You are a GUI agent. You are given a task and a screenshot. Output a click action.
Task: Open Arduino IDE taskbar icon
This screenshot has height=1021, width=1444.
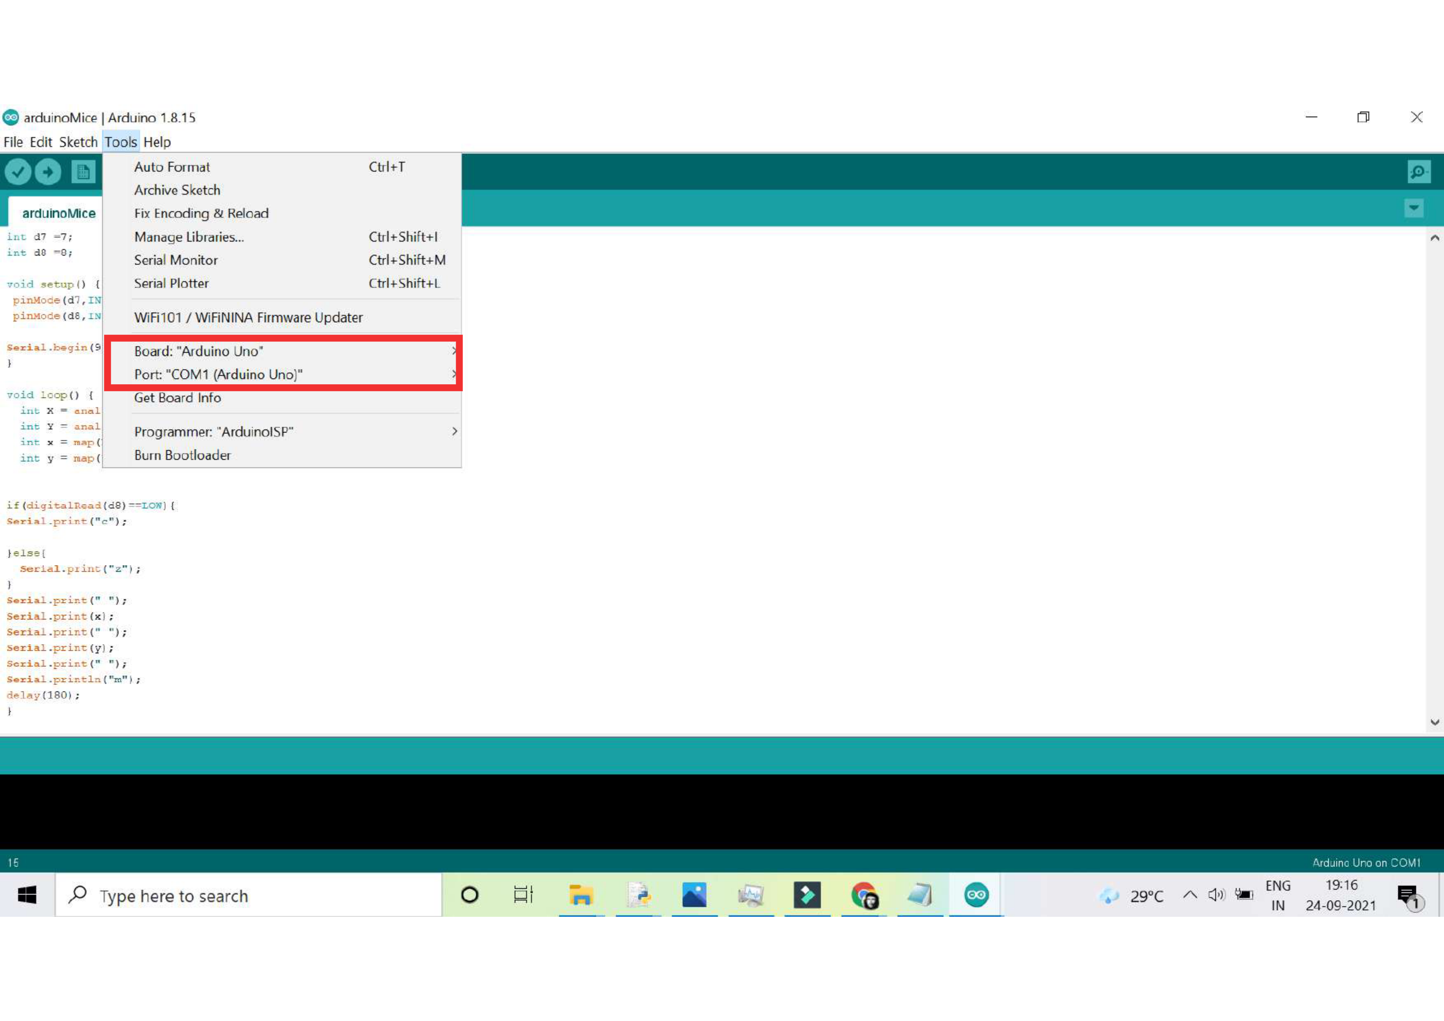(x=976, y=895)
